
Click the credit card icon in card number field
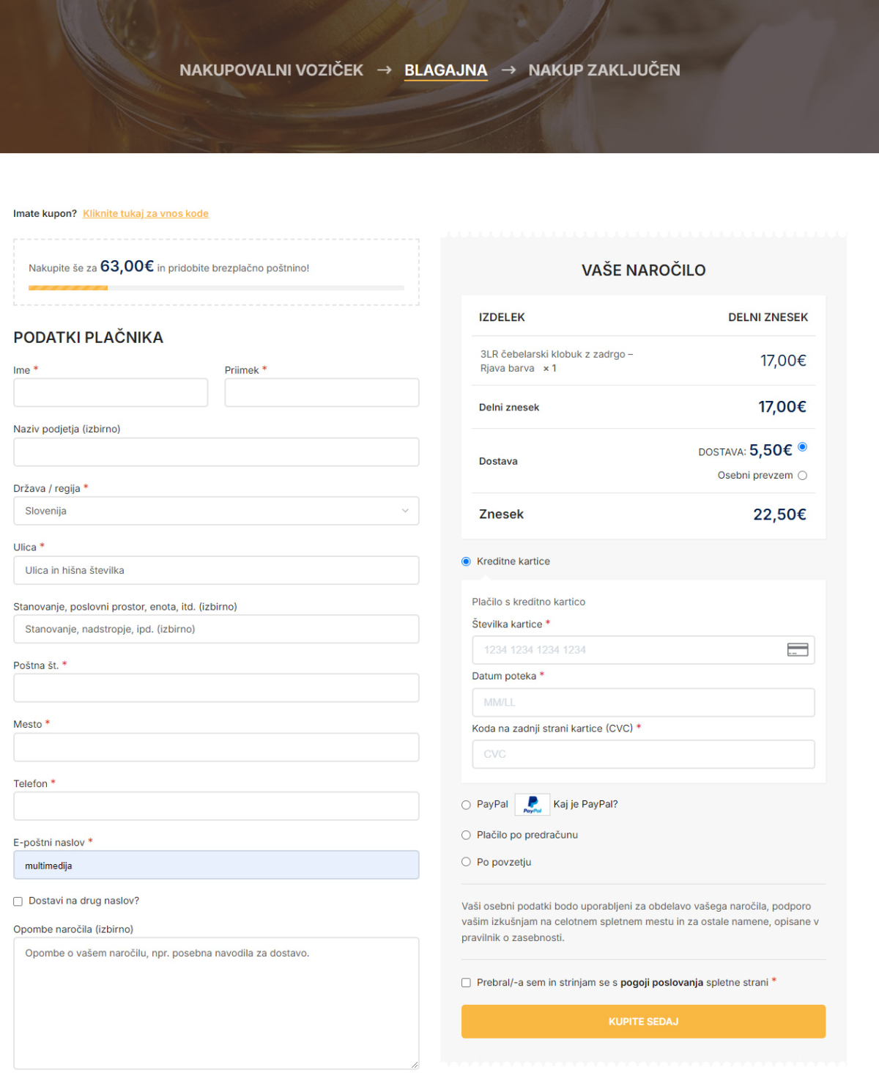797,650
